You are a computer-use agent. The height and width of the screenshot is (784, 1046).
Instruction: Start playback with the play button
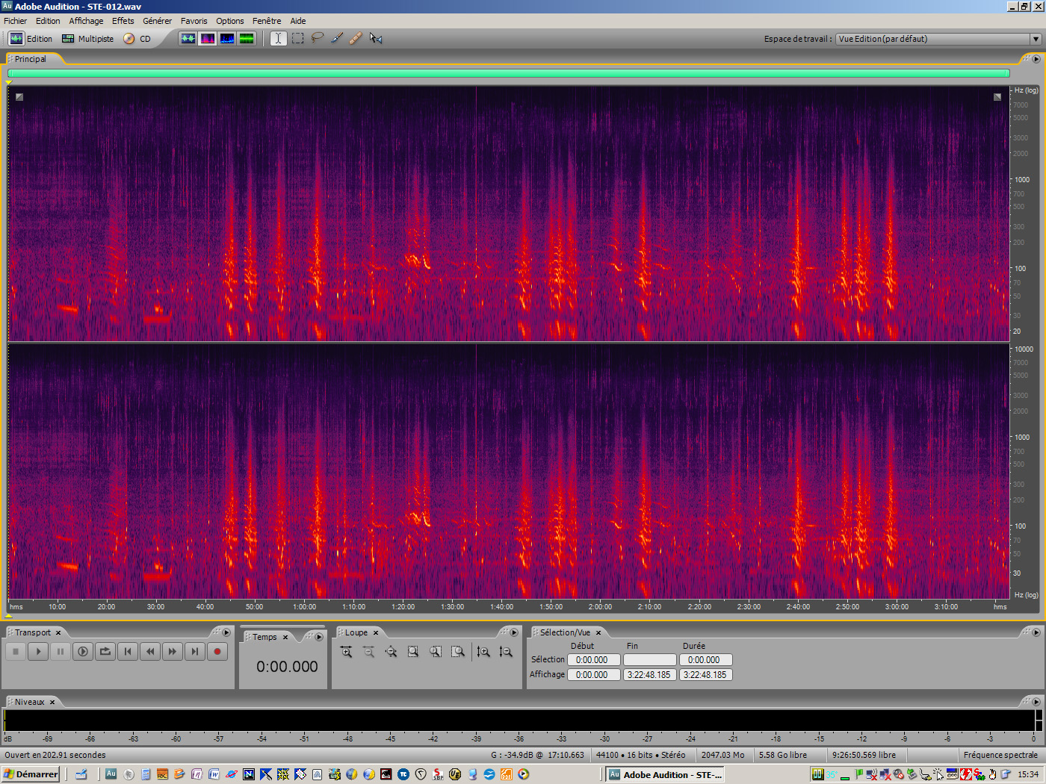point(38,651)
